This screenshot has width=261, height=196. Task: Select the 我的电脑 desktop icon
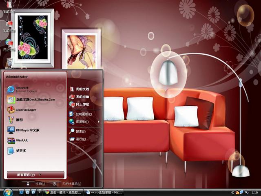pos(9,26)
